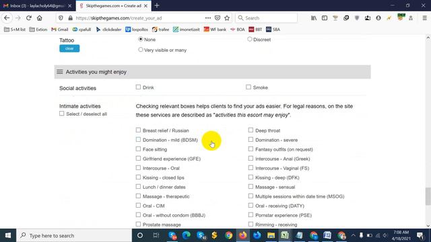Show site security padlock info
The height and width of the screenshot is (242, 431).
pyautogui.click(x=70, y=18)
